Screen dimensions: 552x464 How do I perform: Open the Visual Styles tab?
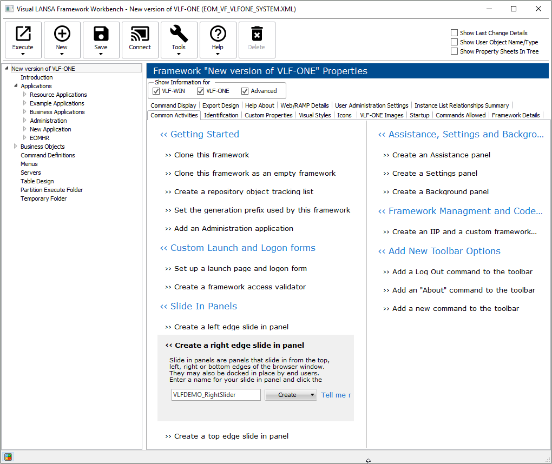315,115
